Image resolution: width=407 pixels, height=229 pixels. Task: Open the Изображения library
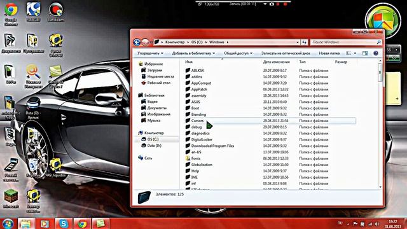158,114
